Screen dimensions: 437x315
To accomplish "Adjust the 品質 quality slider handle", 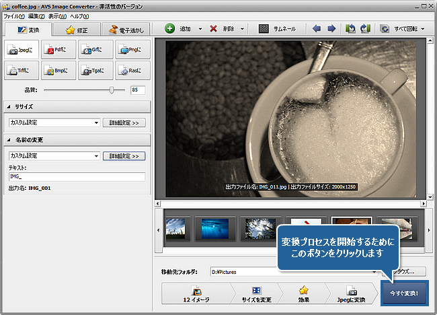I will click(x=112, y=90).
